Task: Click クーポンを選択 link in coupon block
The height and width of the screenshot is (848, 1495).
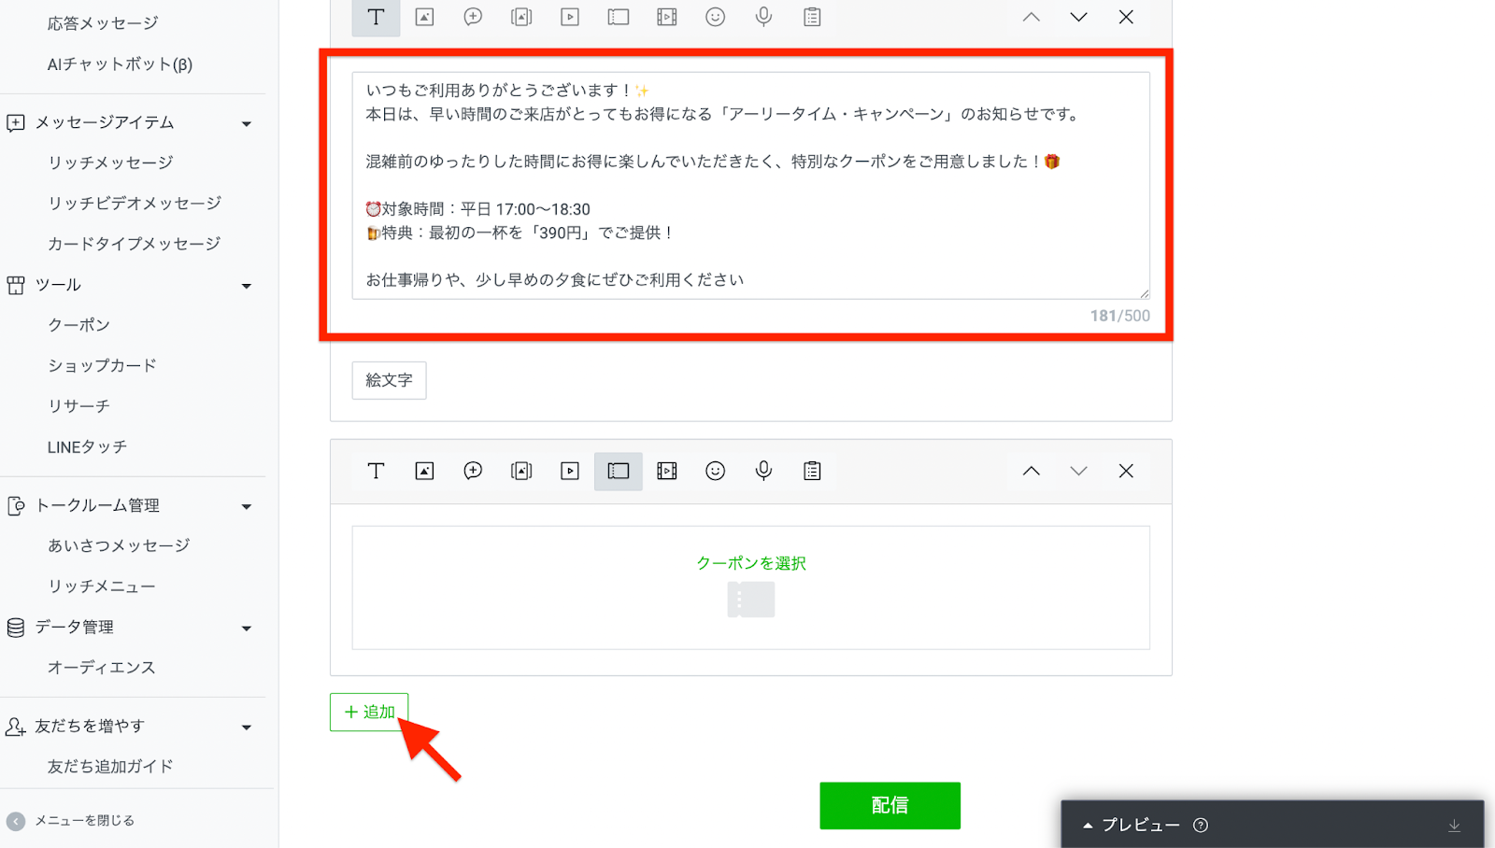Action: pos(750,563)
